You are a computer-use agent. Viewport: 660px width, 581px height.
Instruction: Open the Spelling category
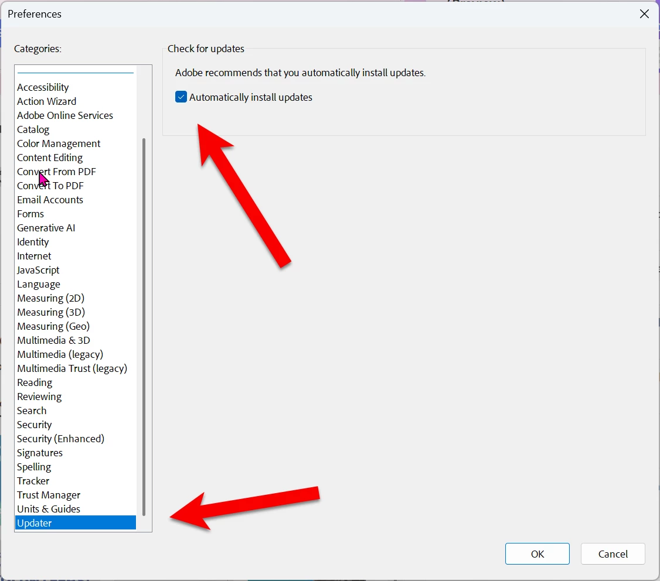point(34,467)
